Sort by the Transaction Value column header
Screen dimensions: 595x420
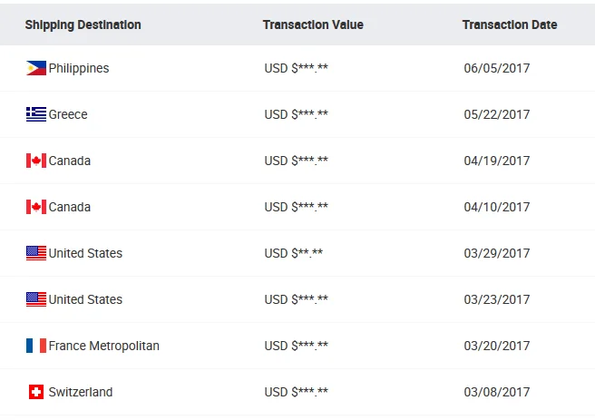[313, 24]
